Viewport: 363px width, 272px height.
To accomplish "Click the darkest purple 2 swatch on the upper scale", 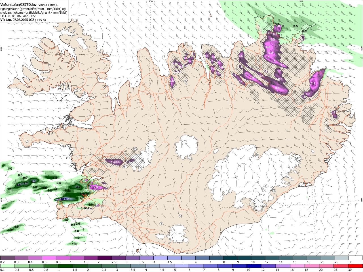I will tap(104, 258).
